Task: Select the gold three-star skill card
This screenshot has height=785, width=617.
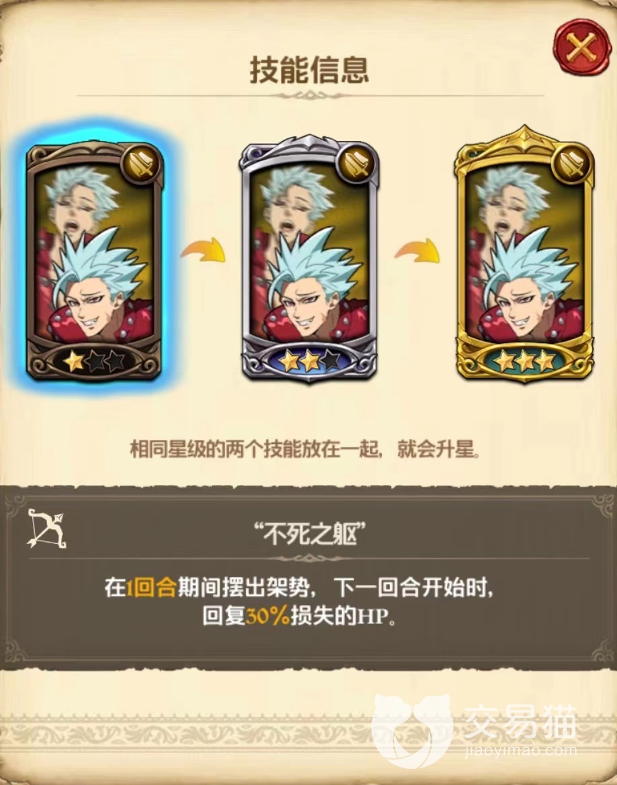Action: click(524, 255)
